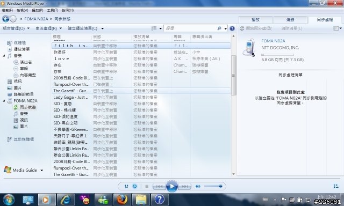Click the Stop playback button
344x206 pixels.
(147, 186)
